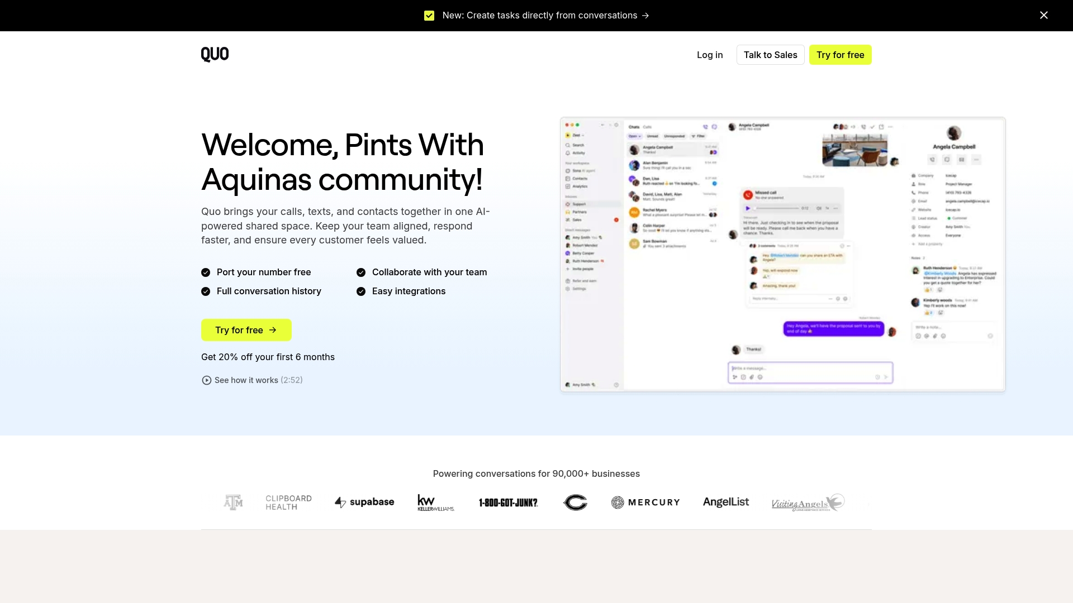
Task: Click the Port your number free checkmark icon
Action: pyautogui.click(x=206, y=272)
